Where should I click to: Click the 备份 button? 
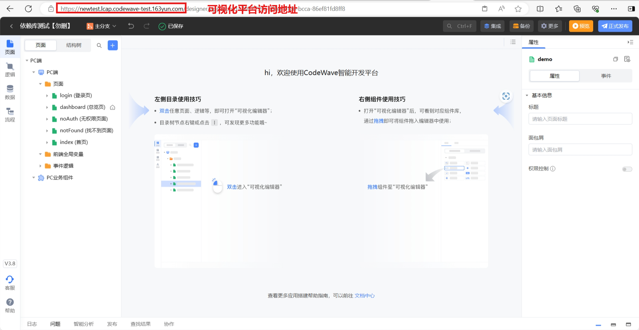(x=522, y=26)
